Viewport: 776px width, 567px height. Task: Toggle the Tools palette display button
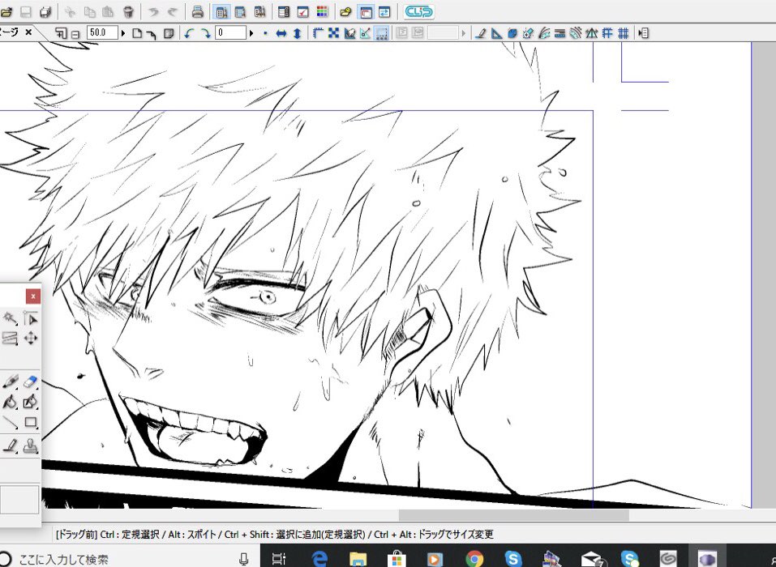(x=221, y=12)
